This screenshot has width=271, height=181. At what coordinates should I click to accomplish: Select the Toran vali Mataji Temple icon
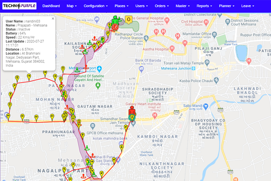click(207, 62)
